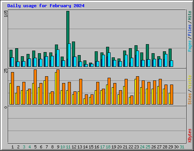Click day label 30 on the x-axis

pos(176,147)
